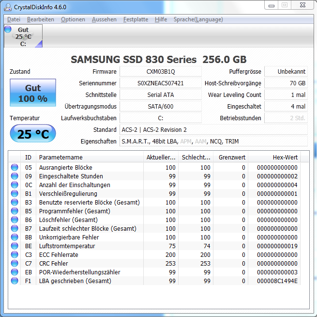317x317 pixels.
Task: Select the CRC Fehler parameter name
Action: tap(53, 263)
